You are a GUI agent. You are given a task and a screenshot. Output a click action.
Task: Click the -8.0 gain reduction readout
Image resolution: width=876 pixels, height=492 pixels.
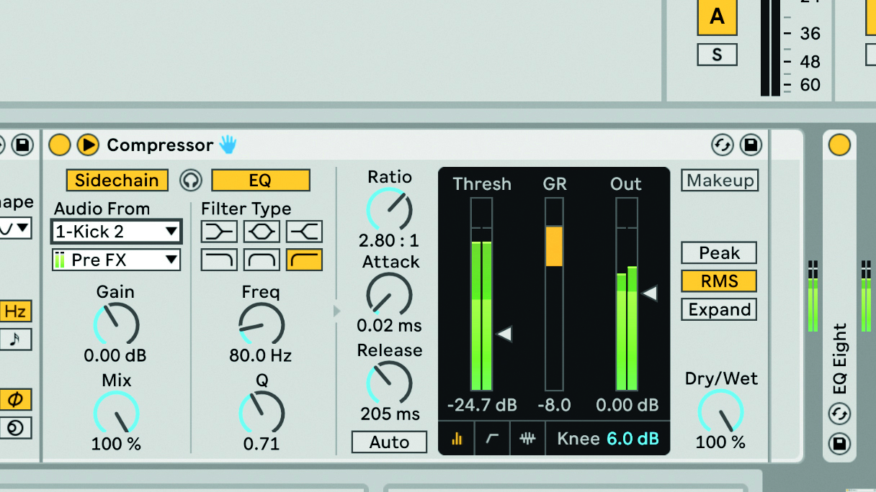pos(555,405)
